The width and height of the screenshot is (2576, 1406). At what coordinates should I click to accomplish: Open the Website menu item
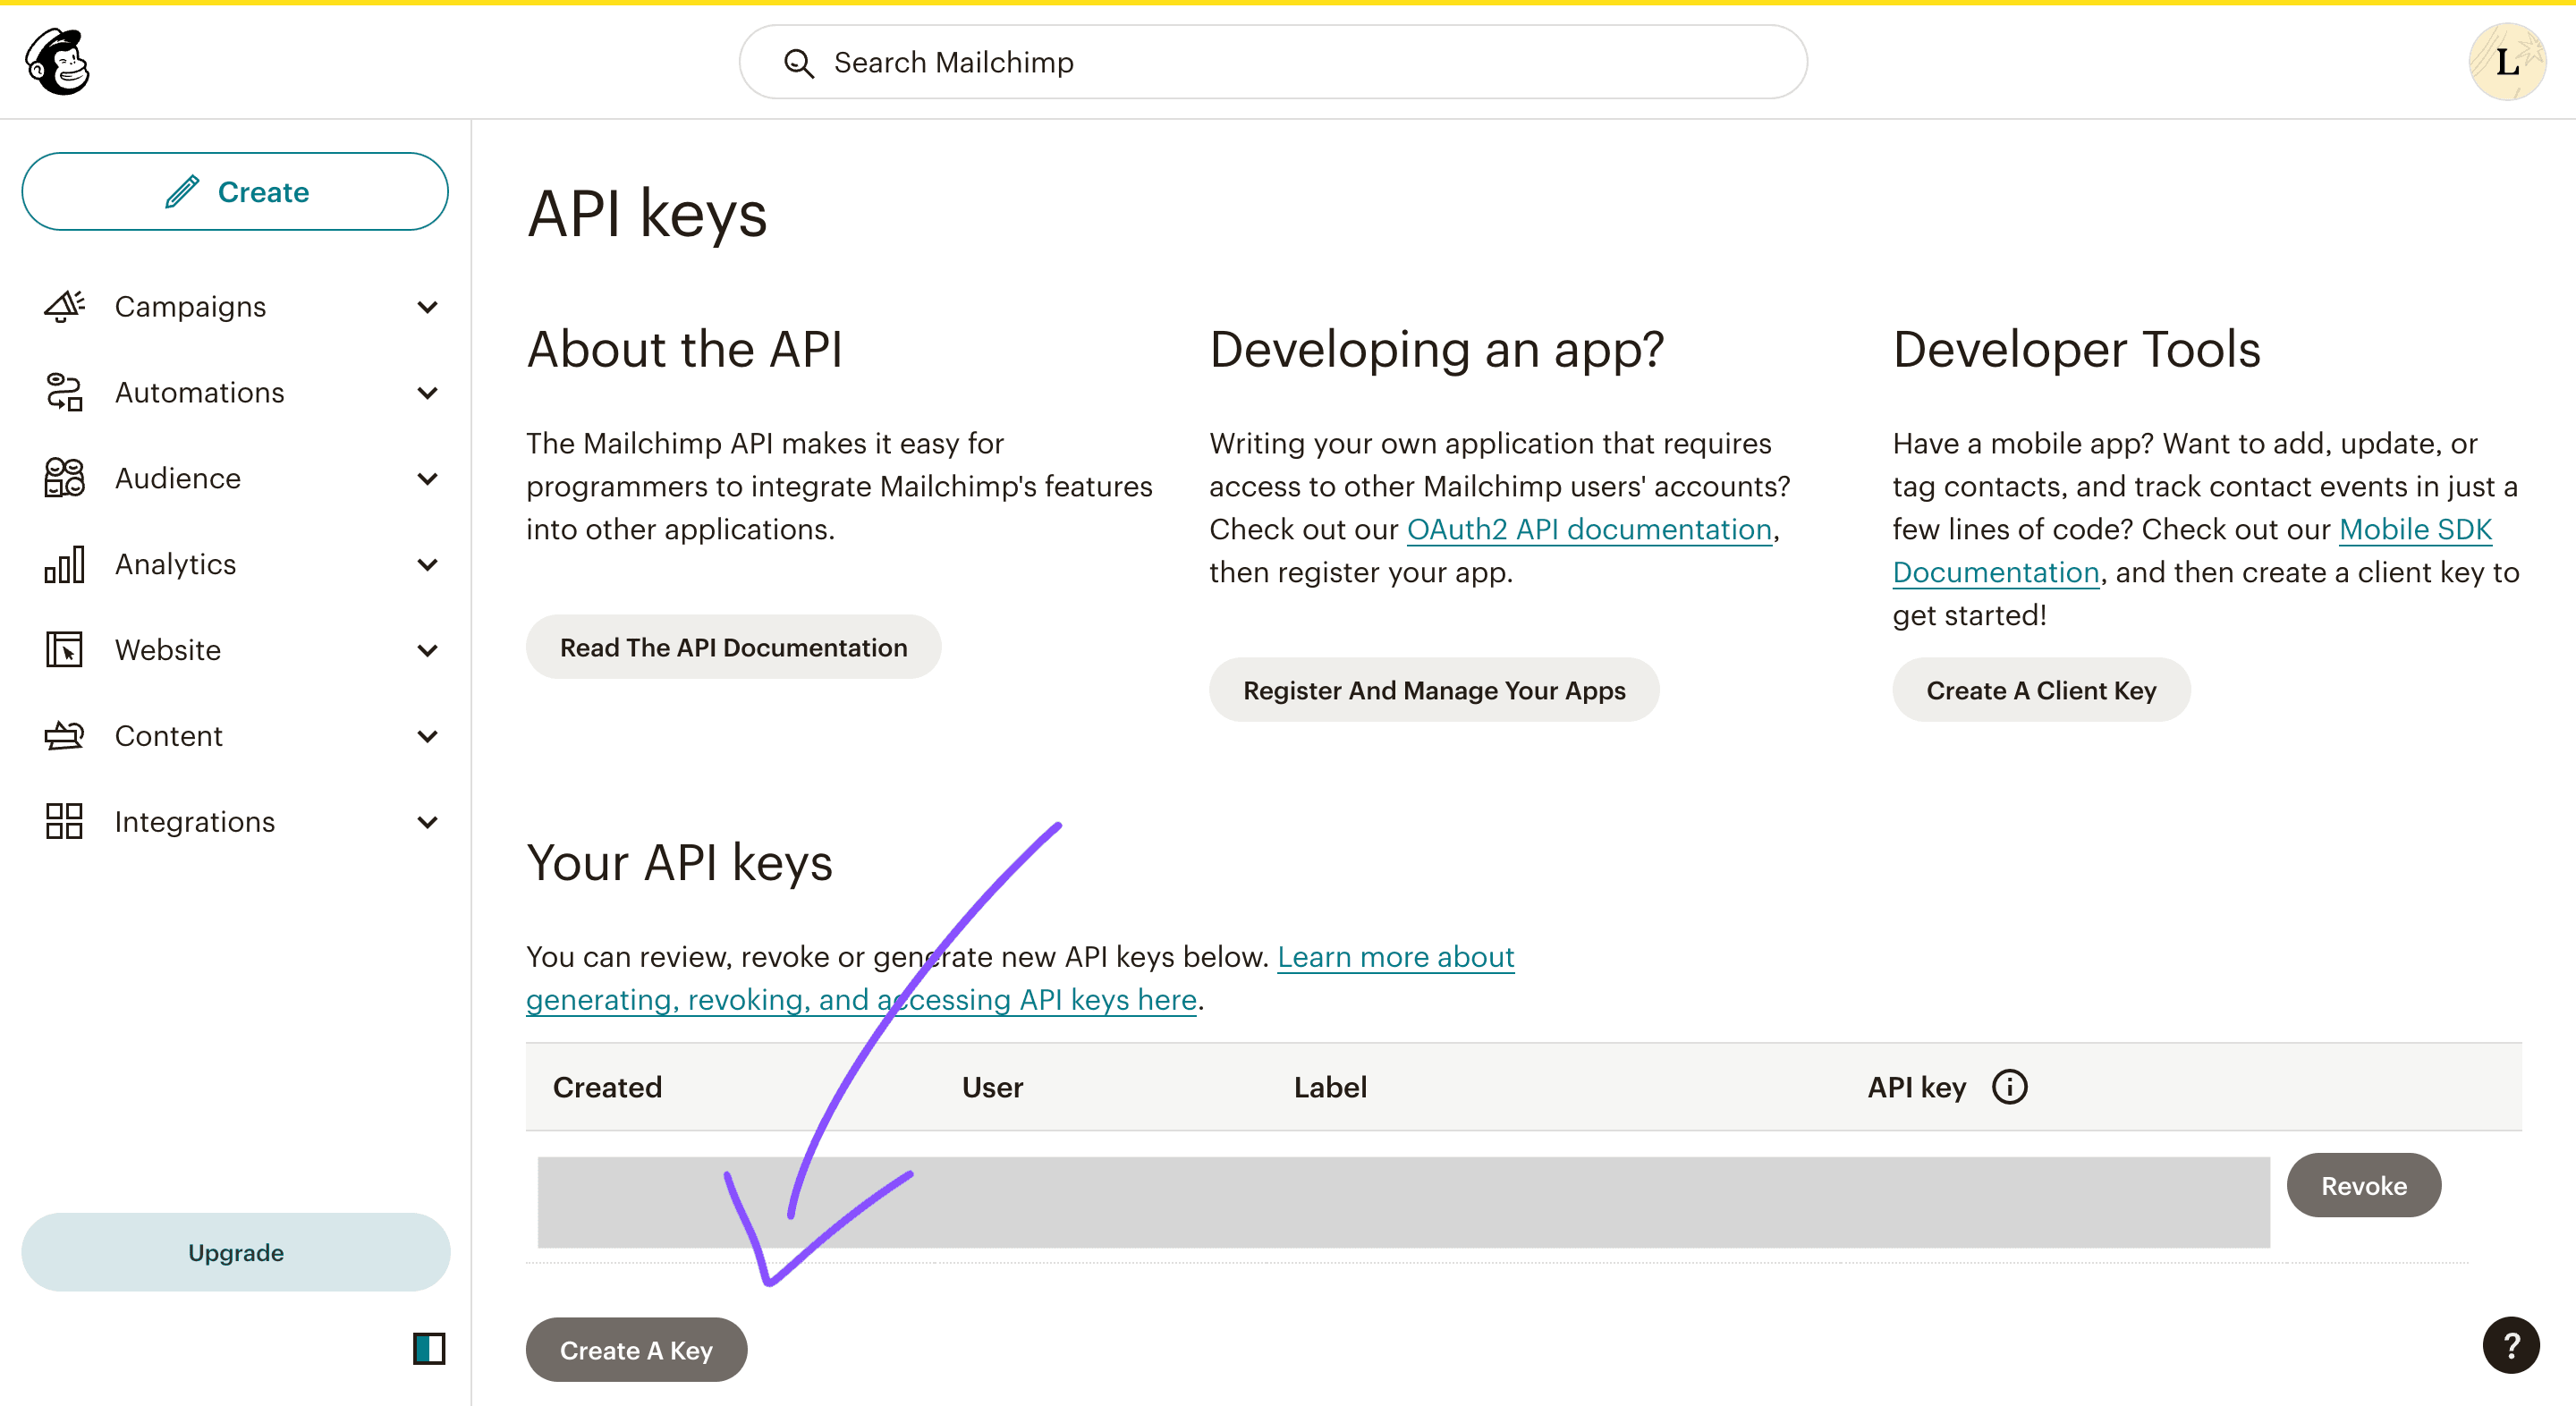168,651
